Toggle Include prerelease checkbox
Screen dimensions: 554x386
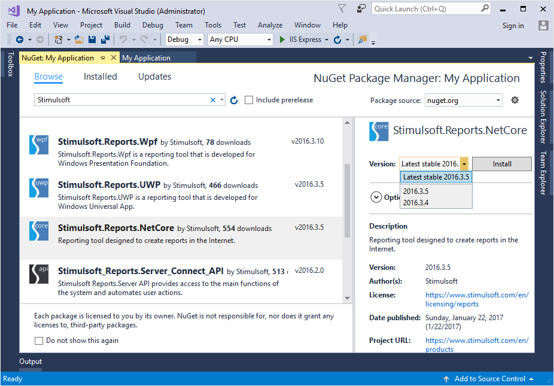[249, 100]
